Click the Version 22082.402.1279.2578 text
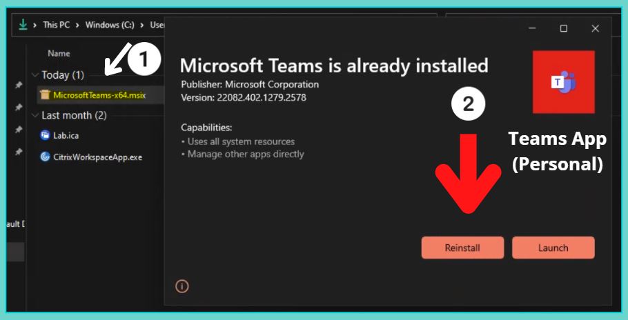Screen dimensions: 628x320 pos(244,97)
